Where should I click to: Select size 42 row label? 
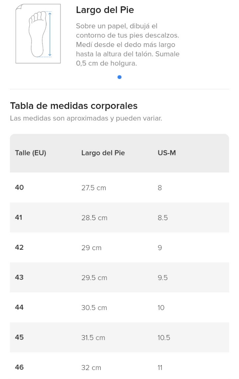click(19, 247)
